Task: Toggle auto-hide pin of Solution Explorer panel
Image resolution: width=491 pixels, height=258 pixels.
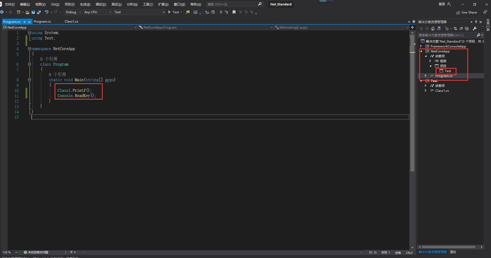Action: tap(476, 22)
